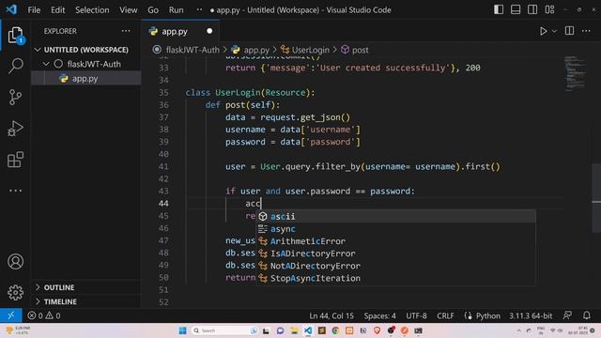Image resolution: width=601 pixels, height=338 pixels.
Task: Choose NotADirectoryError from suggestions
Action: [395, 266]
